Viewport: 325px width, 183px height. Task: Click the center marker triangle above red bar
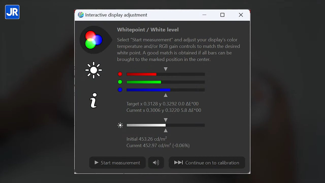[166, 69]
